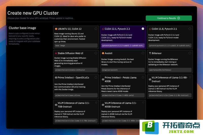Image resolution: width=203 pixels, height=135 pixels.
Task: Click the Stable Diffusion Web UI title
Action: (71, 53)
